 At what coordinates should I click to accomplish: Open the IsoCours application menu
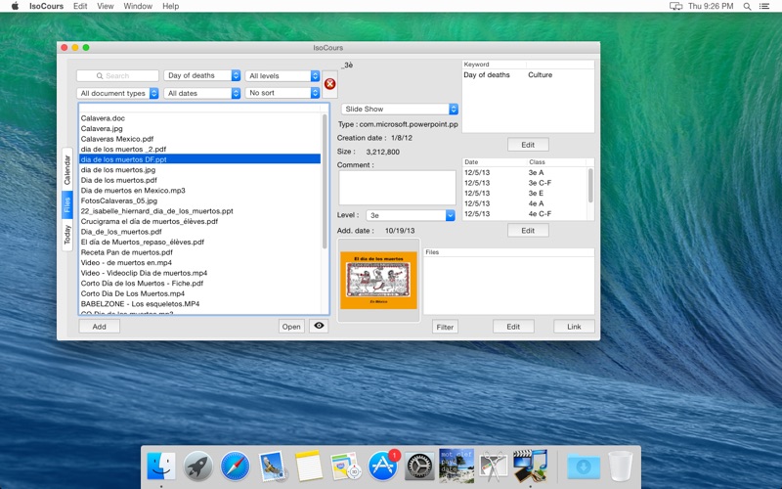pos(46,6)
